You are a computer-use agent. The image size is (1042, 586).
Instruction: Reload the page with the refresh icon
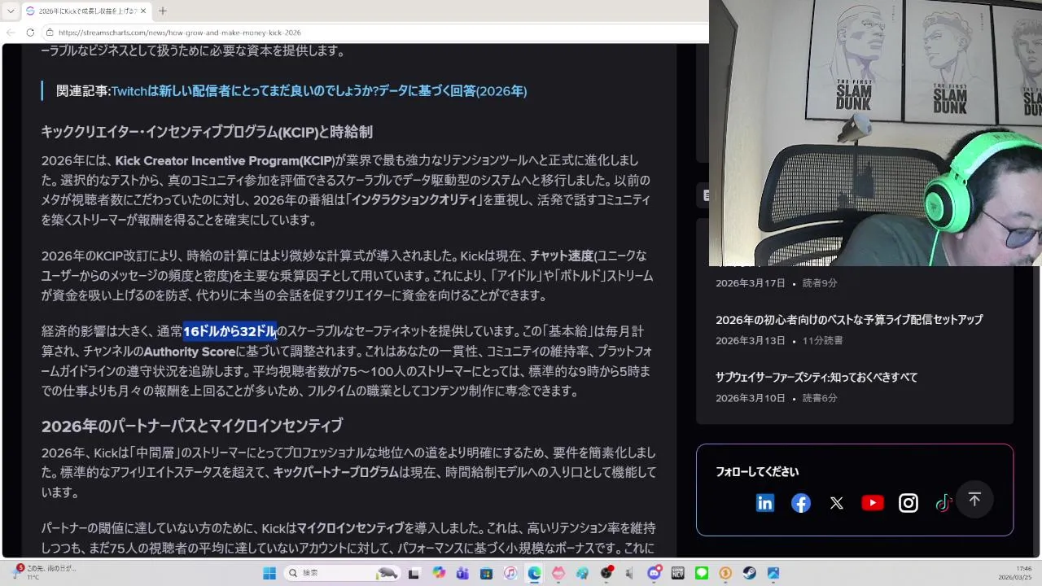(30, 33)
